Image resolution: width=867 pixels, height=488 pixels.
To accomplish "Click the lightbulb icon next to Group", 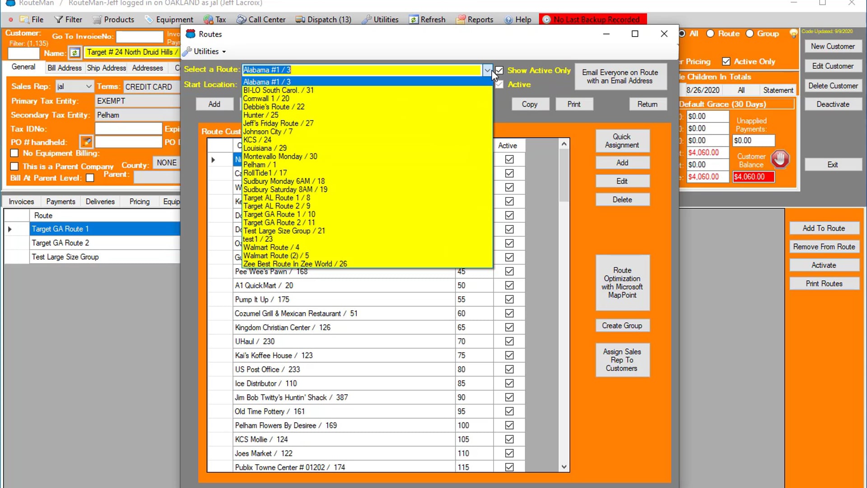I will pyautogui.click(x=793, y=33).
